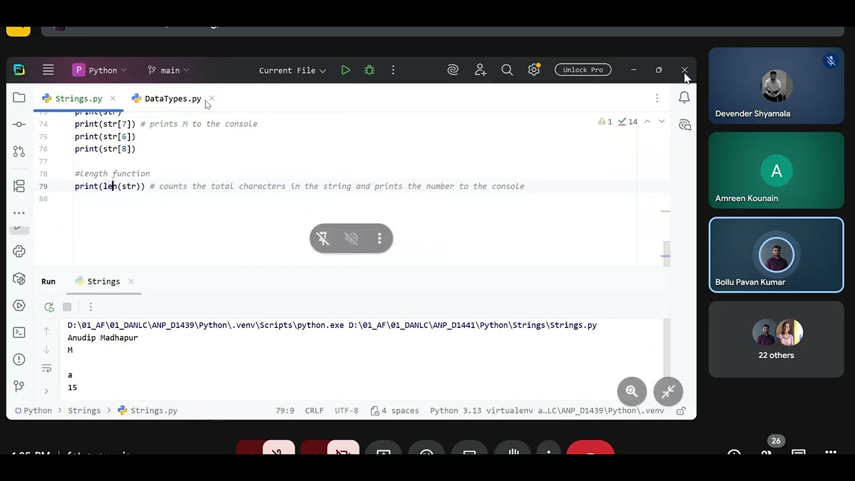Click the Strings.py breadcrumb in status bar
This screenshot has height=481, width=855.
coord(148,411)
